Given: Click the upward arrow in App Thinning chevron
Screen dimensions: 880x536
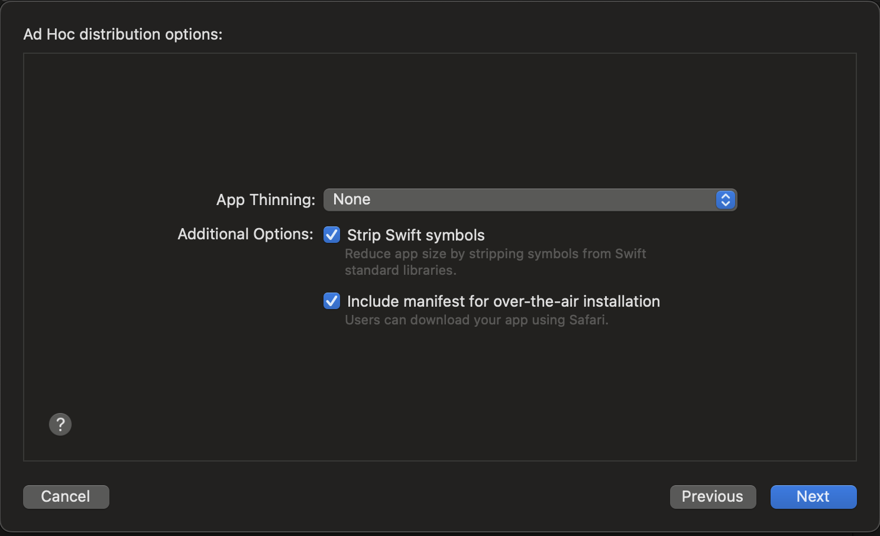Looking at the screenshot, I should pos(725,196).
